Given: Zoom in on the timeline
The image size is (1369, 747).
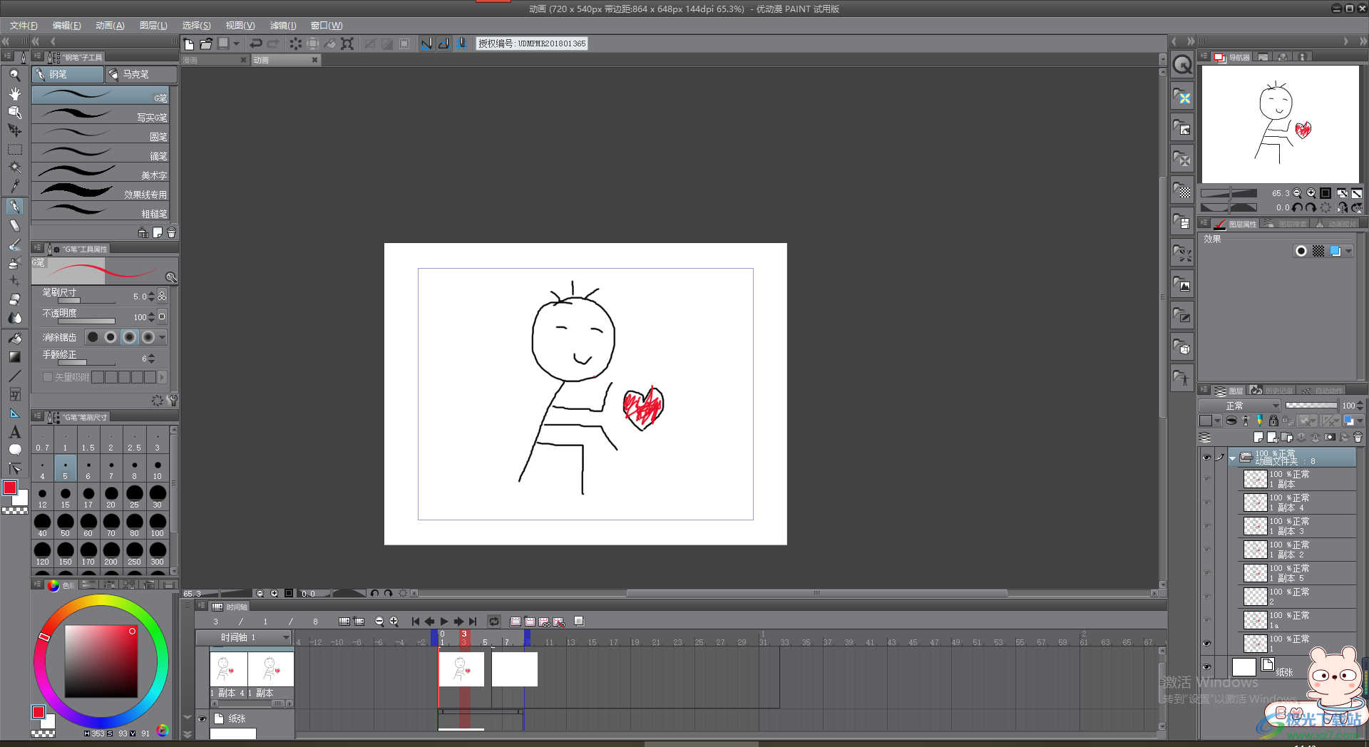Looking at the screenshot, I should (394, 622).
